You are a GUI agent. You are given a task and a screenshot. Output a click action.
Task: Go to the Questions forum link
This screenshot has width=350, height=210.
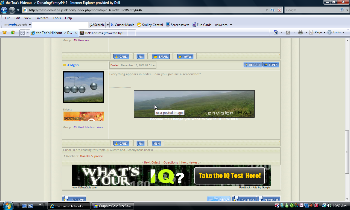[x=171, y=162]
